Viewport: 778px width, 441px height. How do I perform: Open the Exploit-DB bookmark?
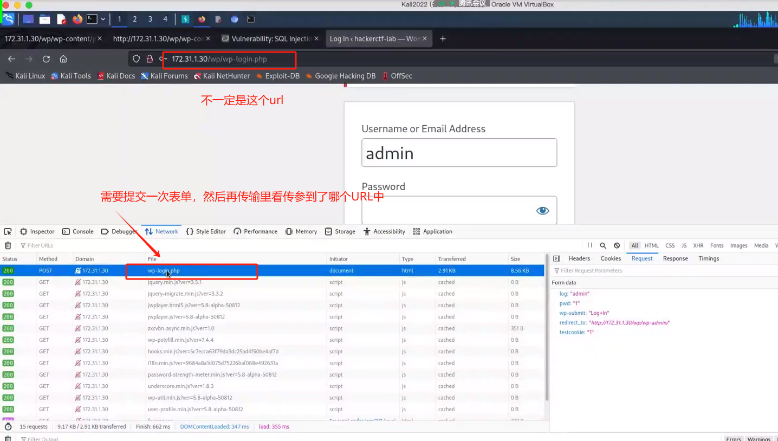tap(278, 76)
